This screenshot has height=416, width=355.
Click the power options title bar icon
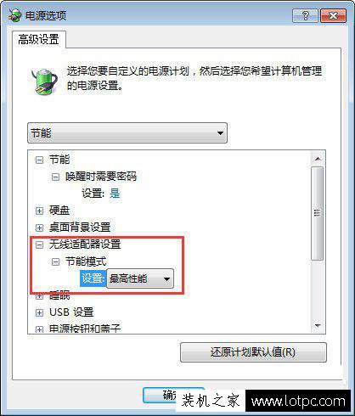point(14,15)
